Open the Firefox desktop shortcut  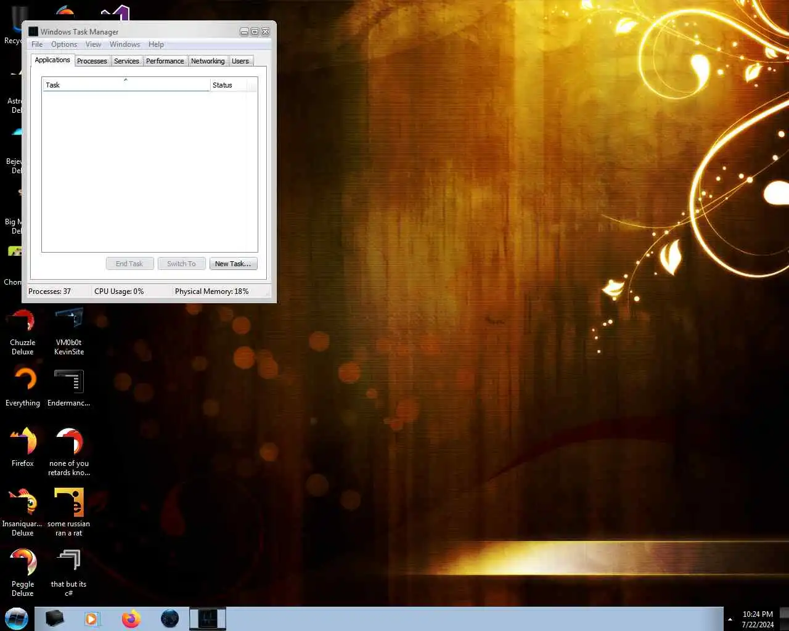pos(23,447)
